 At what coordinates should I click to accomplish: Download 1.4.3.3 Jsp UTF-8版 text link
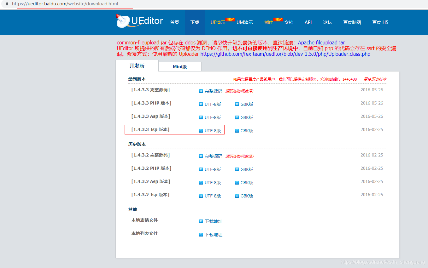(x=213, y=131)
